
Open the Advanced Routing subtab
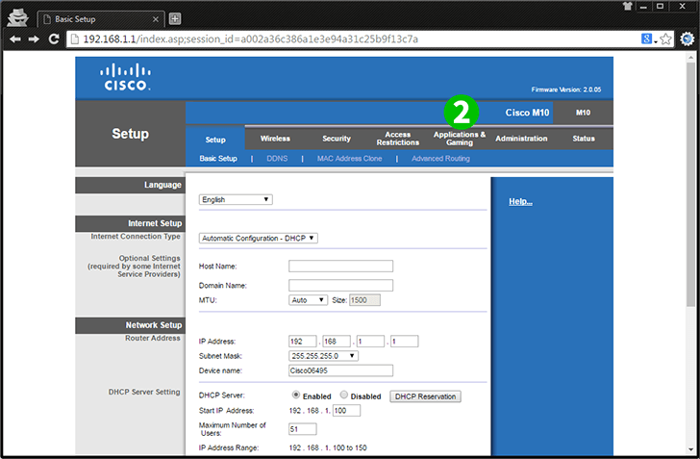pyautogui.click(x=440, y=159)
